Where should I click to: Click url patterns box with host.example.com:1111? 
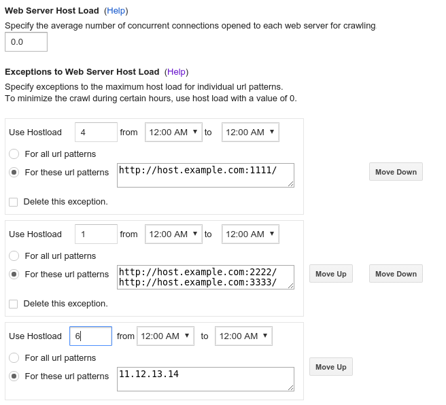click(x=205, y=175)
